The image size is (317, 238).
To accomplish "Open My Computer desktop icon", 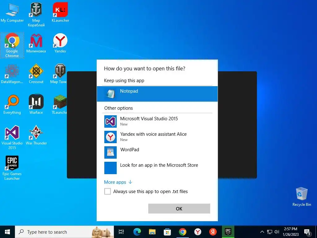I will click(12, 13).
